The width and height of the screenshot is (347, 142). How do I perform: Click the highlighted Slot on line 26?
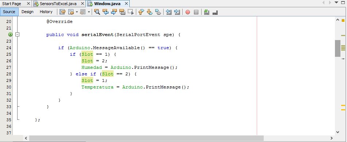coord(87,61)
